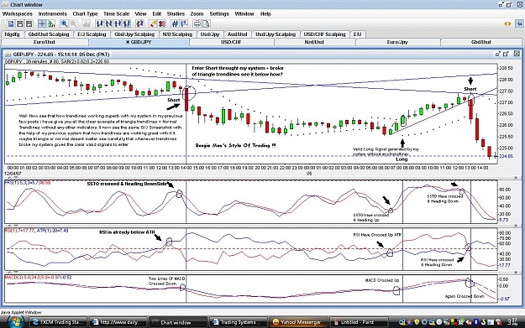
Task: Select the Nzd/Usd chart tab
Action: coord(314,42)
